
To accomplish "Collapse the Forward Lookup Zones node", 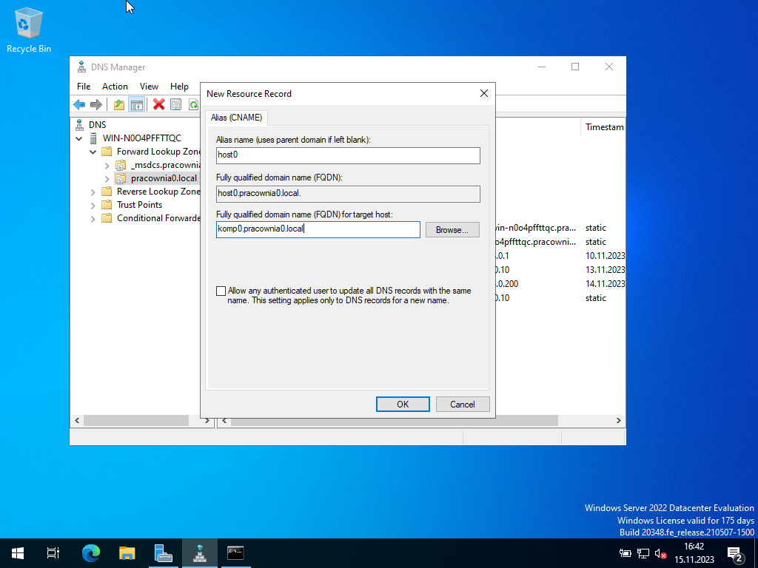I will coord(93,152).
